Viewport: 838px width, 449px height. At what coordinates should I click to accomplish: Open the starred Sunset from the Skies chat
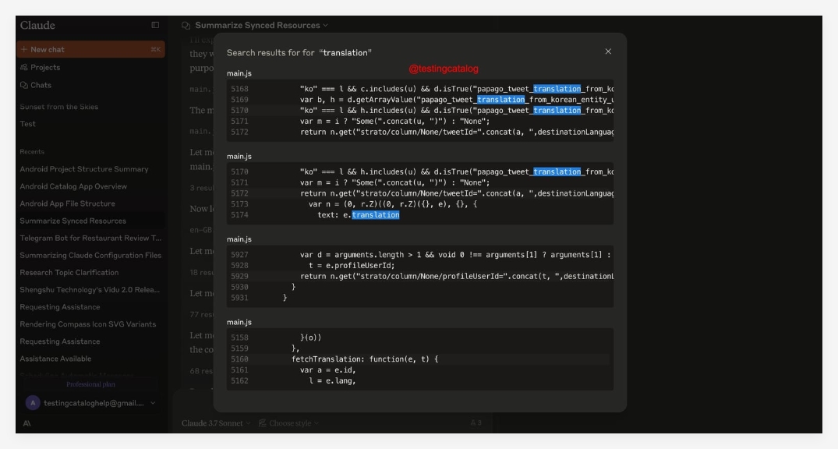[x=59, y=107]
